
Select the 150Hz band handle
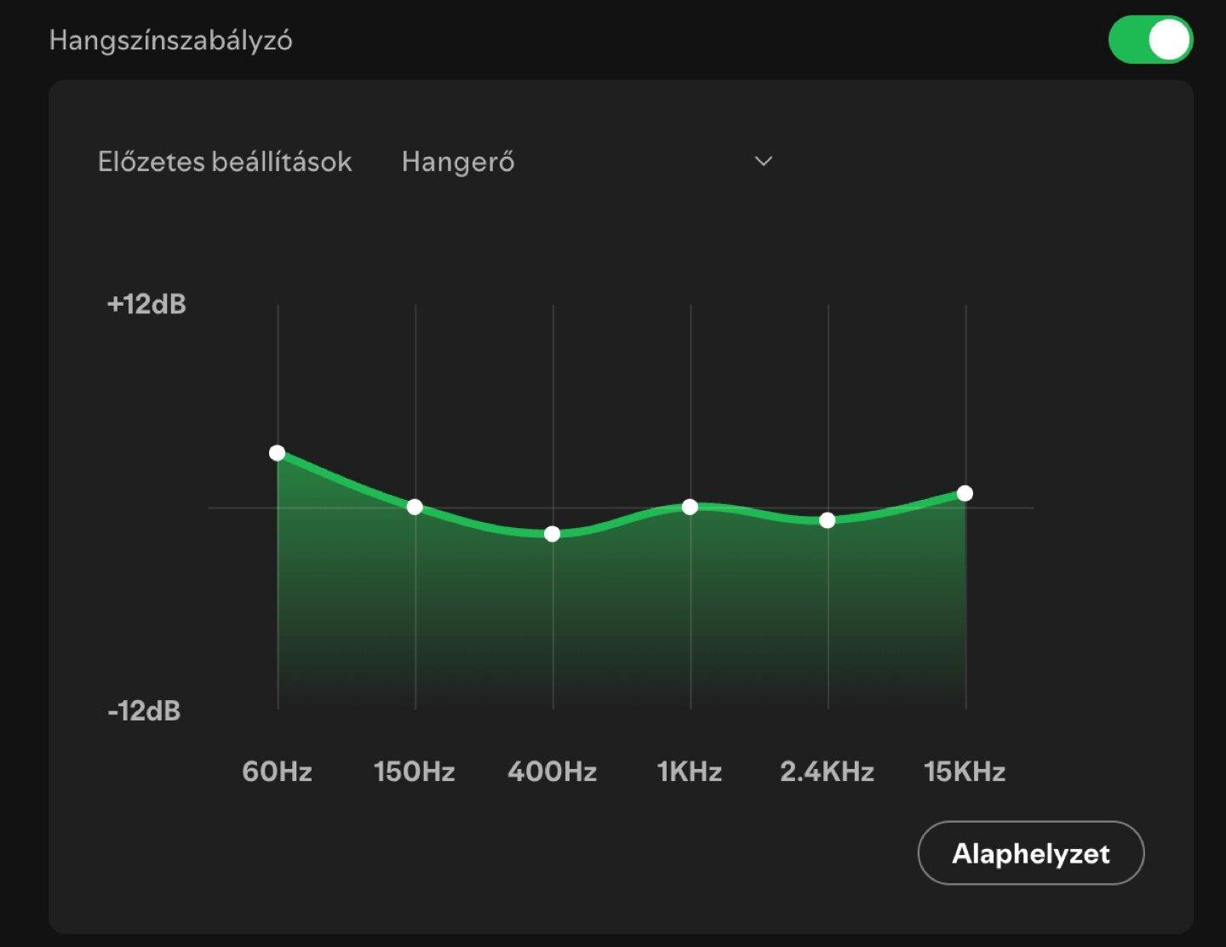tap(415, 507)
